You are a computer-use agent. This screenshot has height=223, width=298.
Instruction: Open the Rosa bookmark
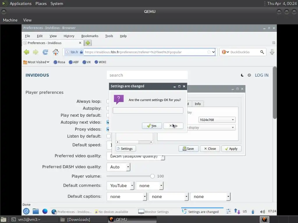[x=59, y=62]
